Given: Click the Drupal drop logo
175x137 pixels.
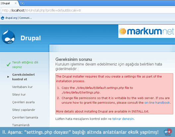Looking at the screenshot, I should (x=9, y=37).
